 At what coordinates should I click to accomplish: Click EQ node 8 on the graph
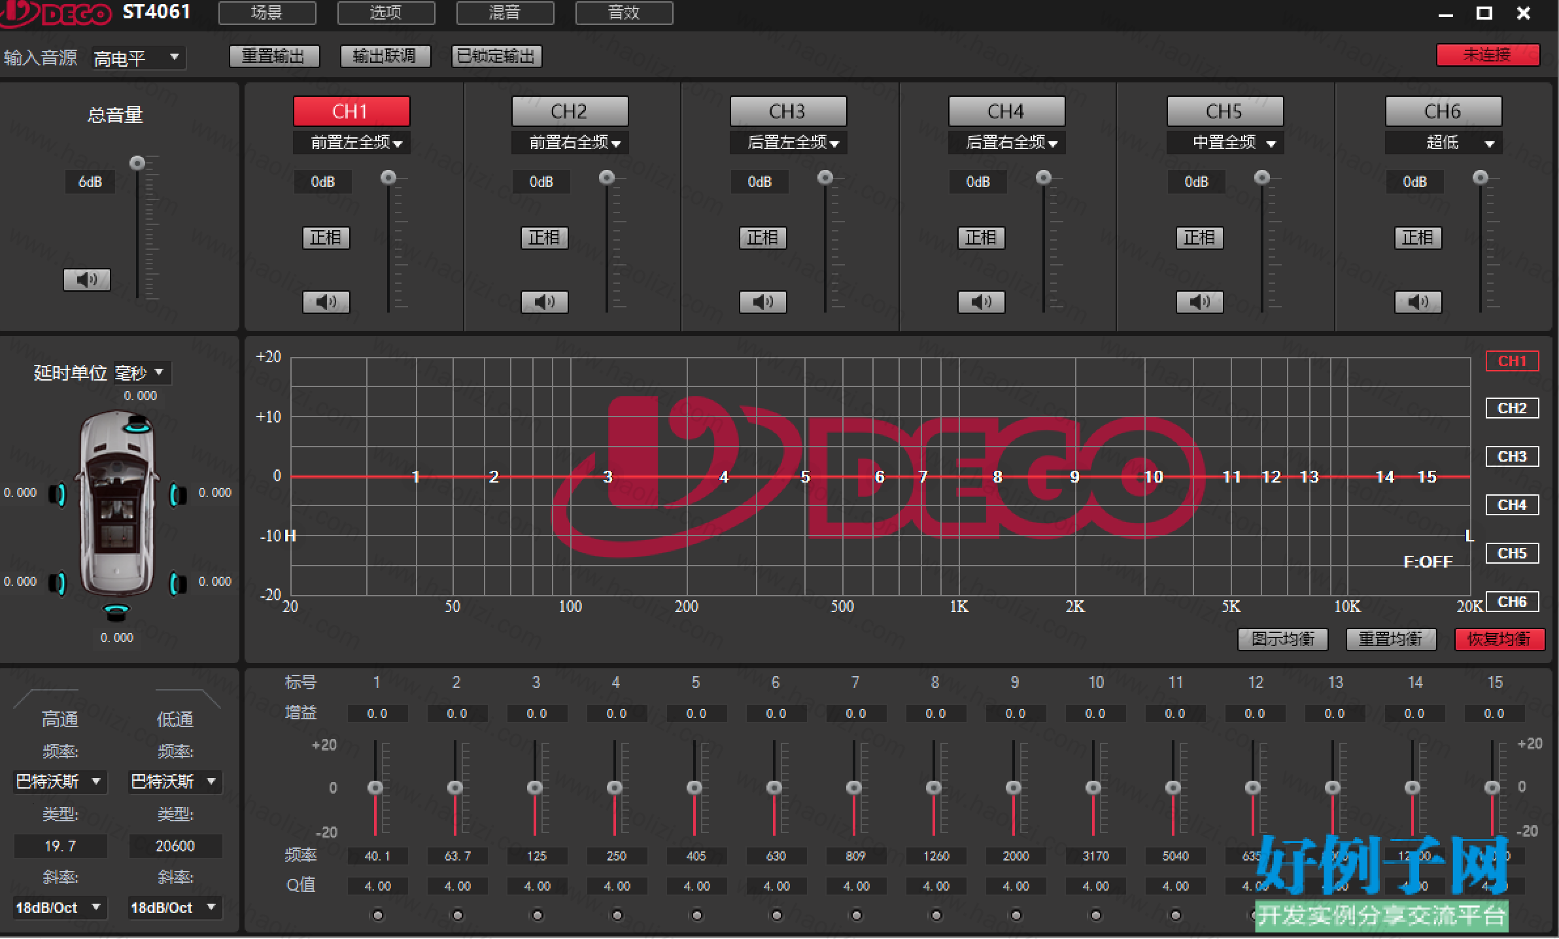pos(997,477)
